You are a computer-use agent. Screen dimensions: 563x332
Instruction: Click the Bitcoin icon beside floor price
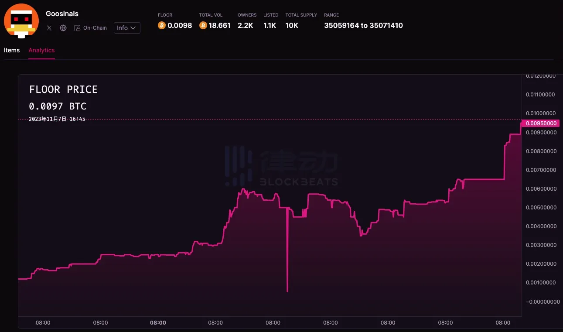pyautogui.click(x=161, y=25)
